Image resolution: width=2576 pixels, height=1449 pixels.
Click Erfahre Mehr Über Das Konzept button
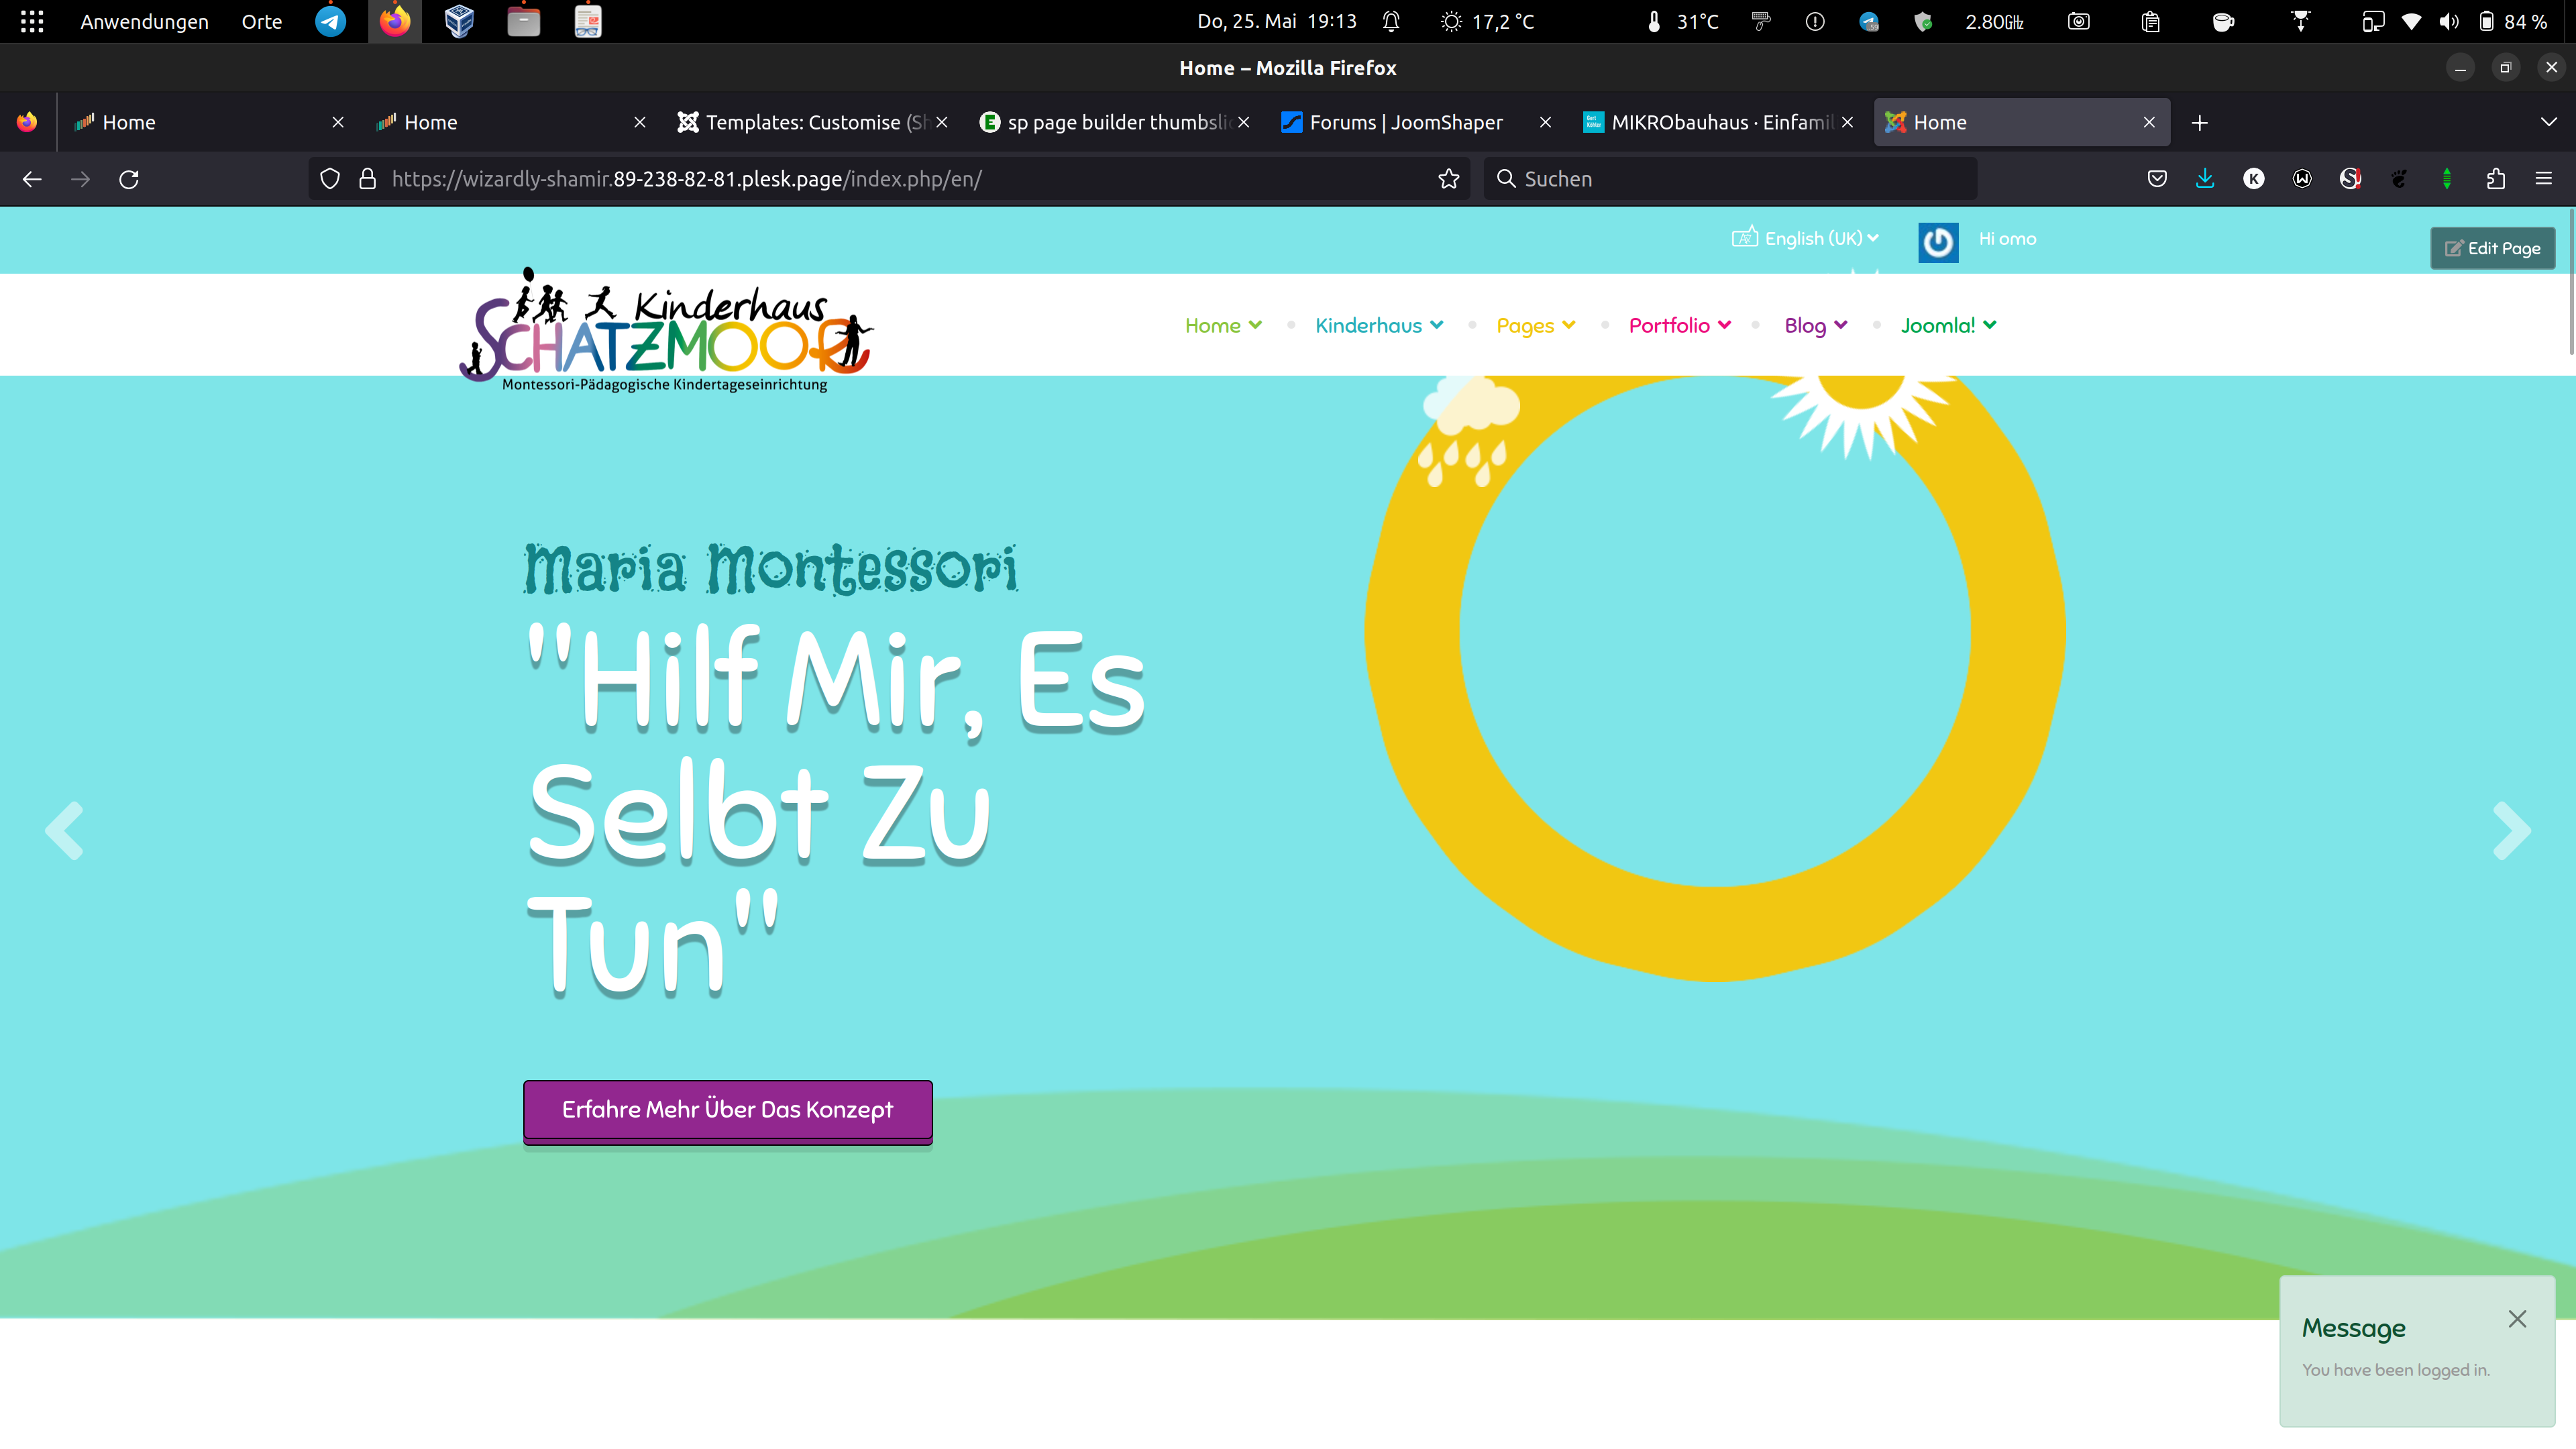[x=727, y=1110]
